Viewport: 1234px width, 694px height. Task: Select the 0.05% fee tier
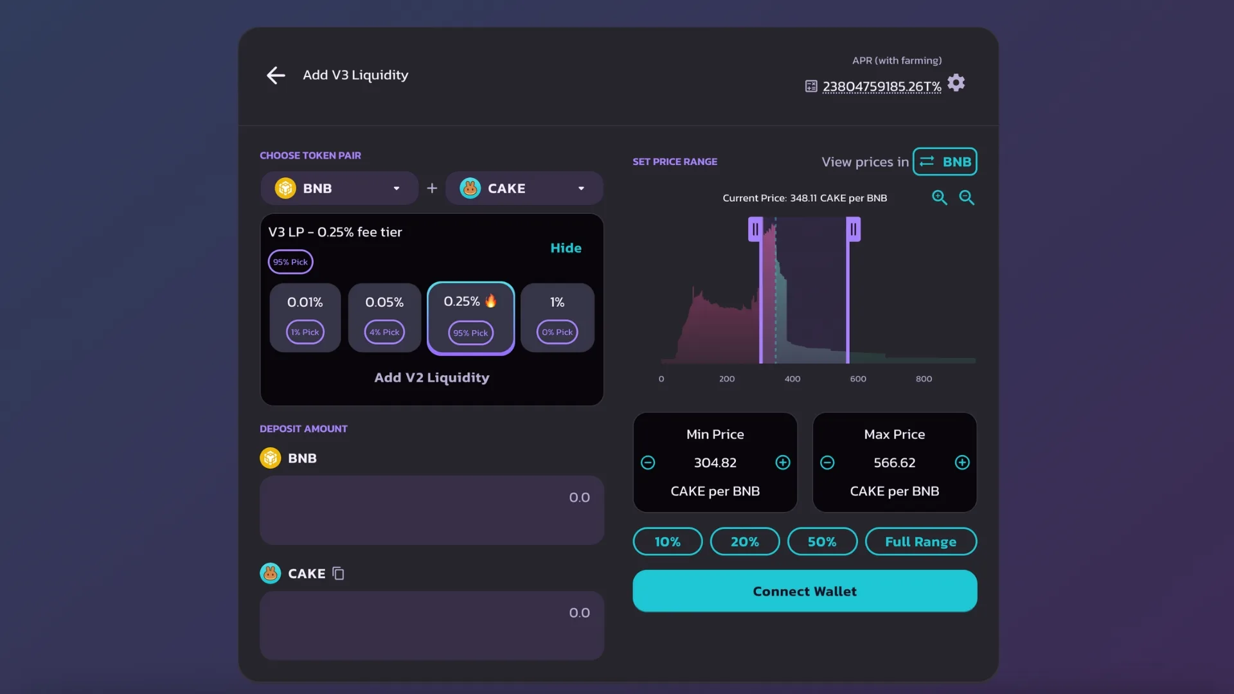point(384,317)
